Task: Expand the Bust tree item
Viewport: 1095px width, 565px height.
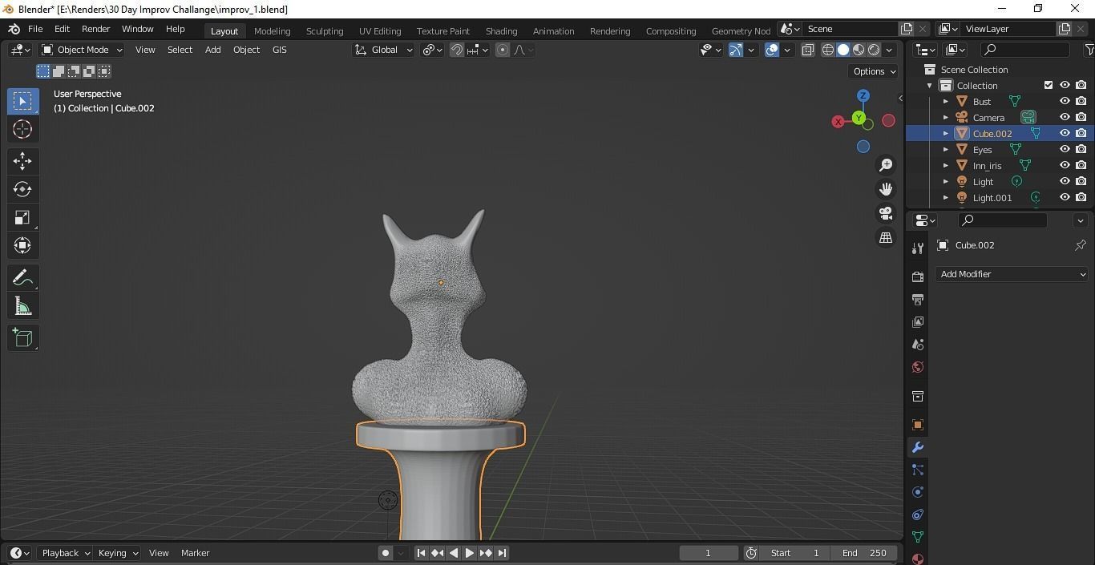Action: 946,102
